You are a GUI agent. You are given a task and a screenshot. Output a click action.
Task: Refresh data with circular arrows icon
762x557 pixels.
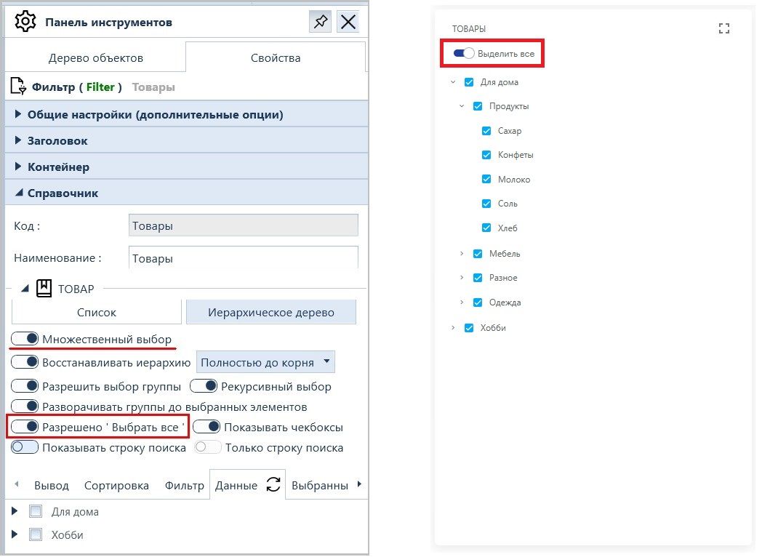273,484
